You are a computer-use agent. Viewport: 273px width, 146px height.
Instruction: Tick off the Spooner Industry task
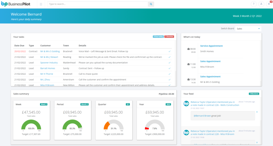170,63
